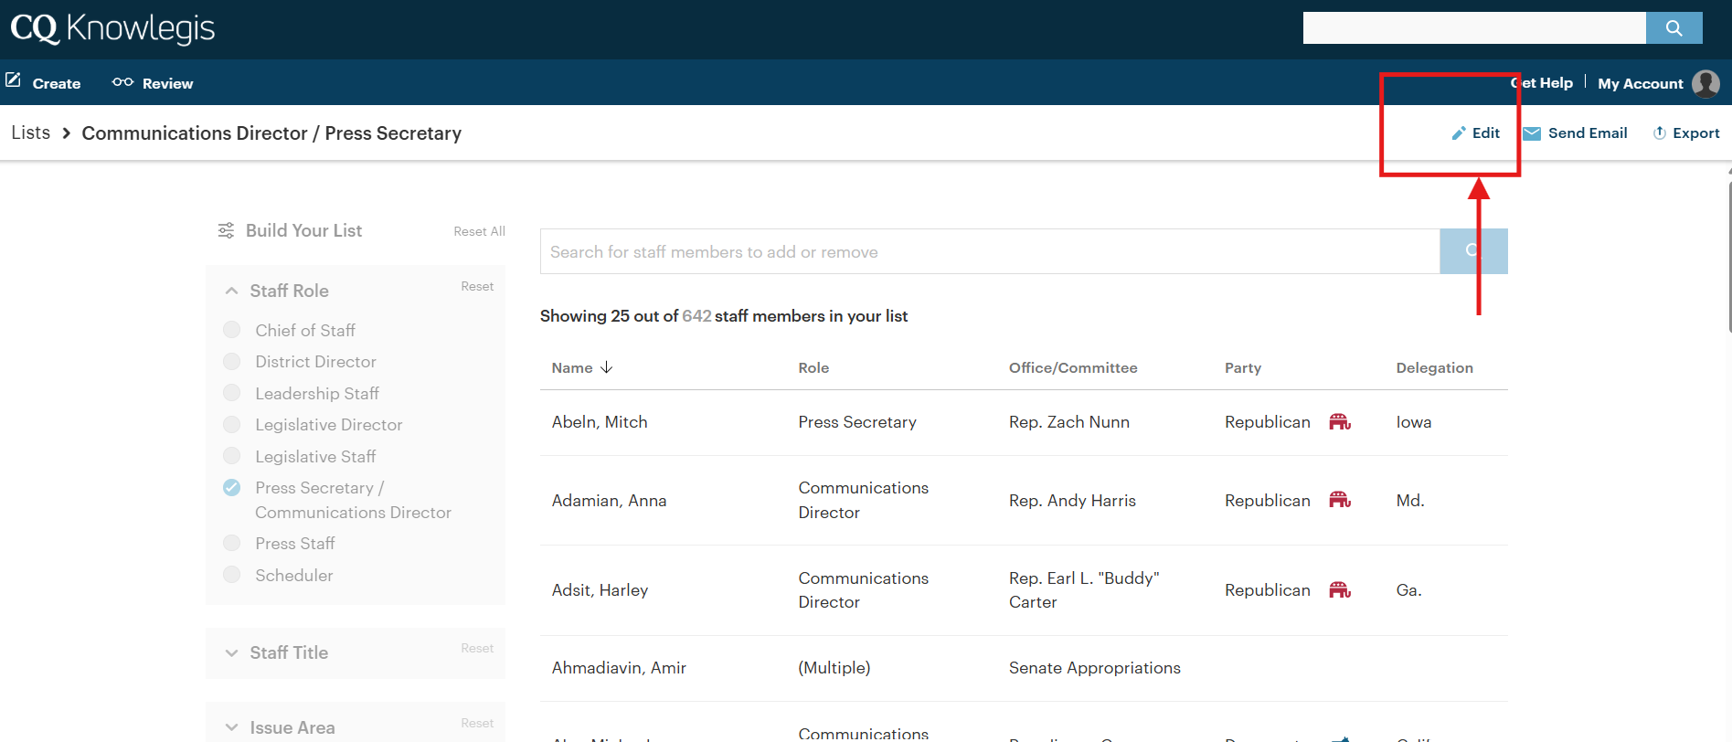This screenshot has height=742, width=1732.
Task: Click the Export icon
Action: [x=1659, y=133]
